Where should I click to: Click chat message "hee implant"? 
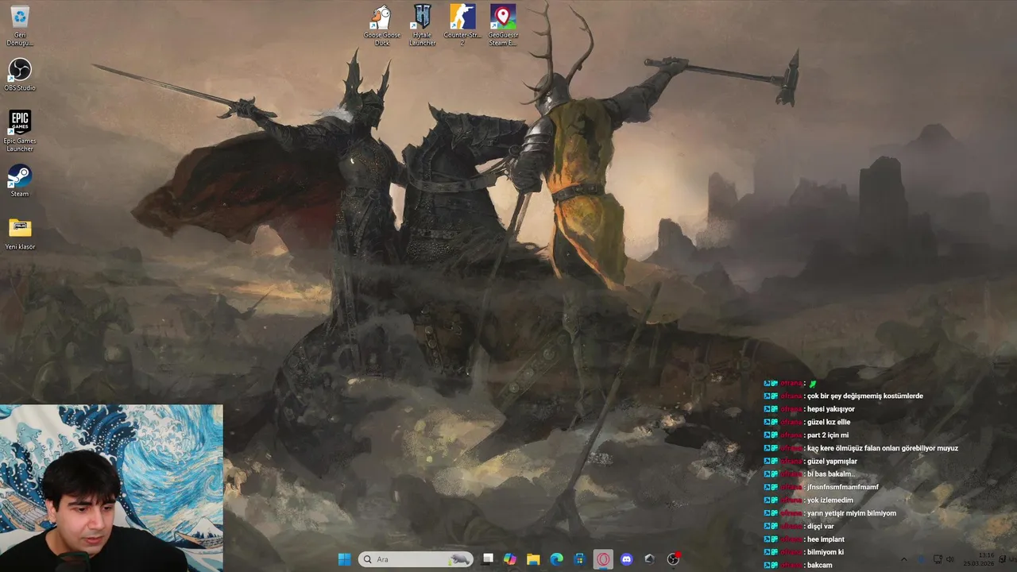(826, 539)
